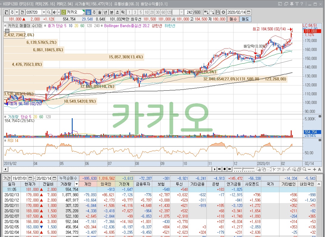Click the T font icon in title bar
Viewport: 325px width, 237px height.
pyautogui.click(x=297, y=4)
